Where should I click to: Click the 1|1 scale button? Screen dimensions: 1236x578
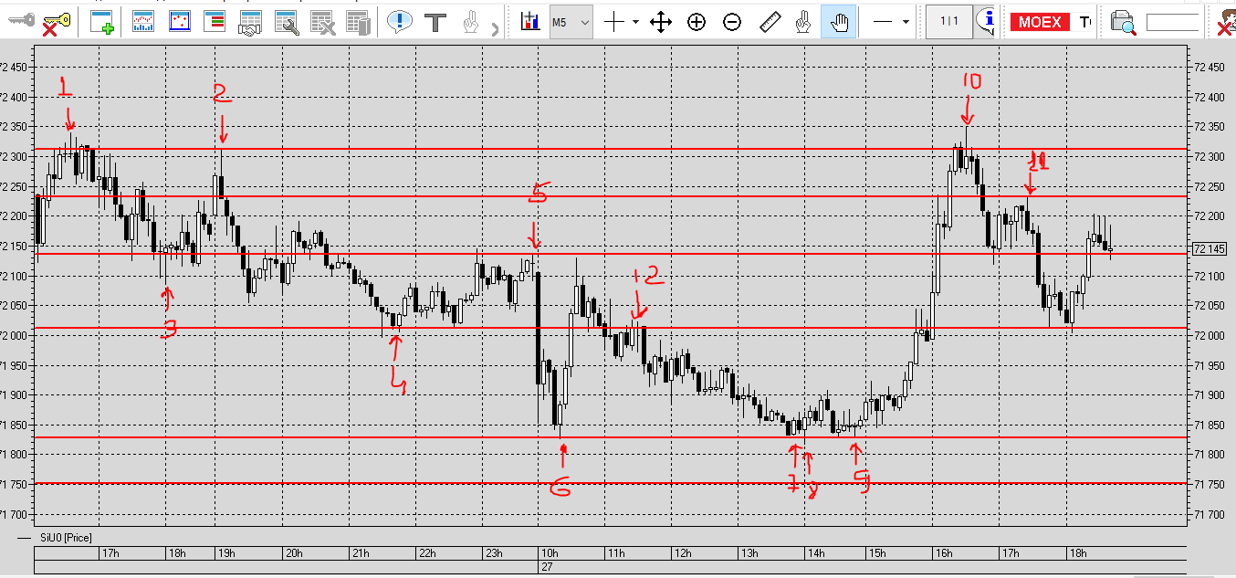coord(948,22)
